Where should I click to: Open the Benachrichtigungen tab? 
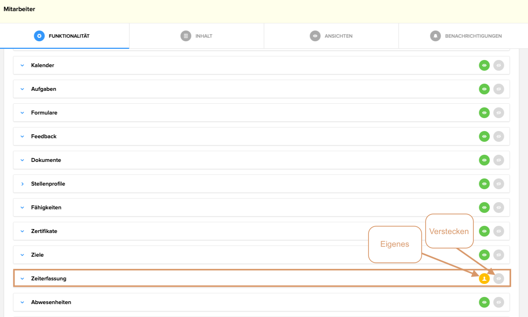point(473,36)
